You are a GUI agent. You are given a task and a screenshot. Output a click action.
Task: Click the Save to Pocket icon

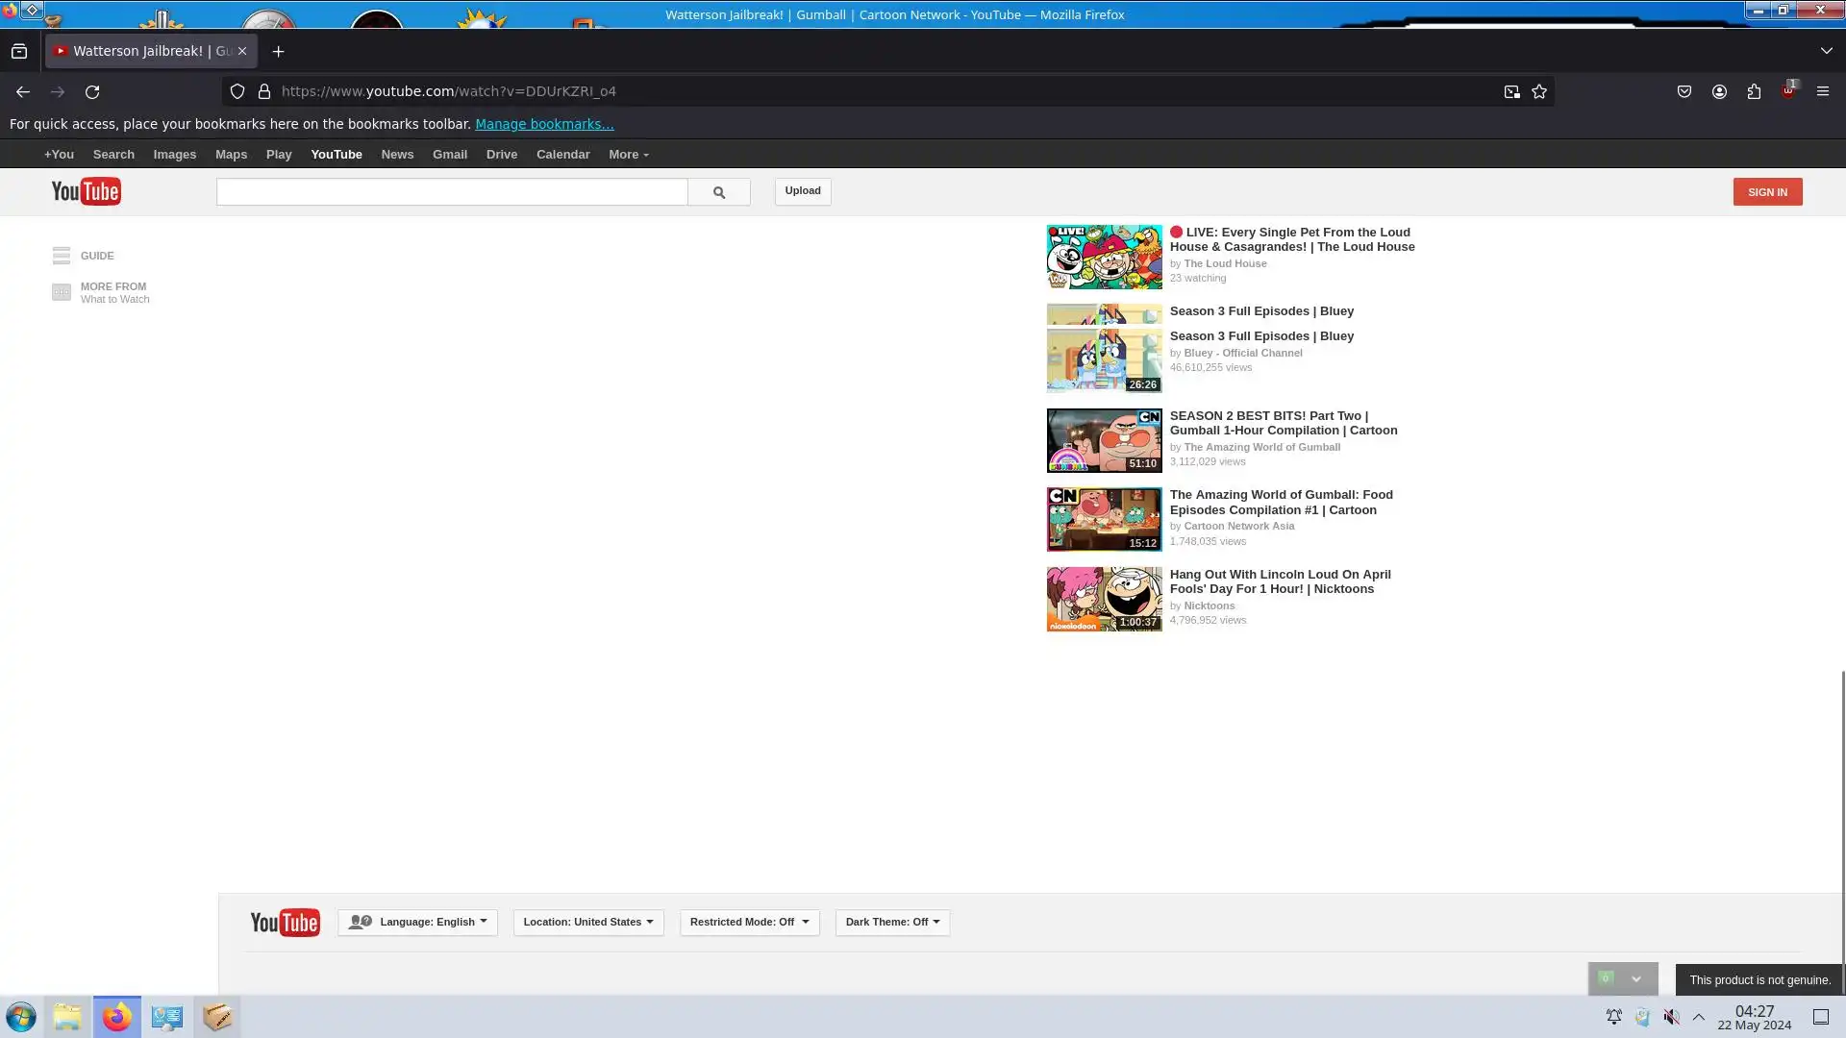tap(1684, 91)
